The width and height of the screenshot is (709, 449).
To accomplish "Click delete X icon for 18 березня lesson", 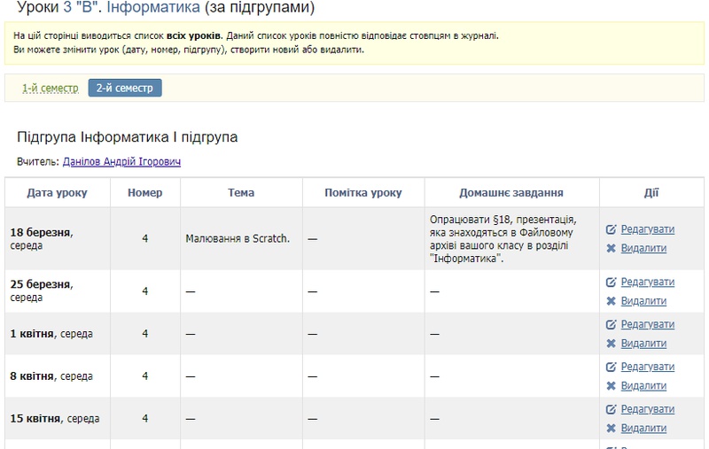I will (x=611, y=249).
